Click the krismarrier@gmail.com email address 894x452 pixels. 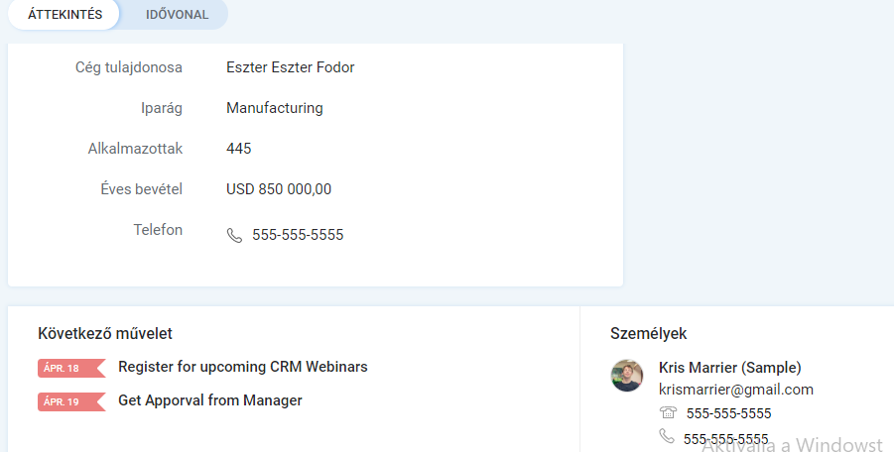pyautogui.click(x=736, y=390)
